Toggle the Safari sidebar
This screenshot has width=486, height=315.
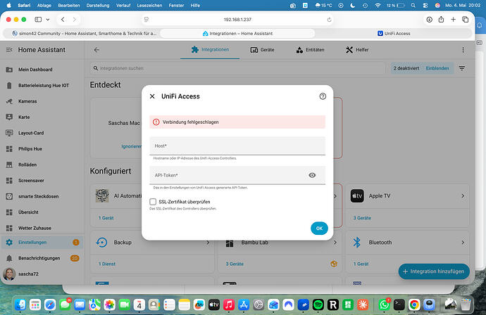click(38, 20)
